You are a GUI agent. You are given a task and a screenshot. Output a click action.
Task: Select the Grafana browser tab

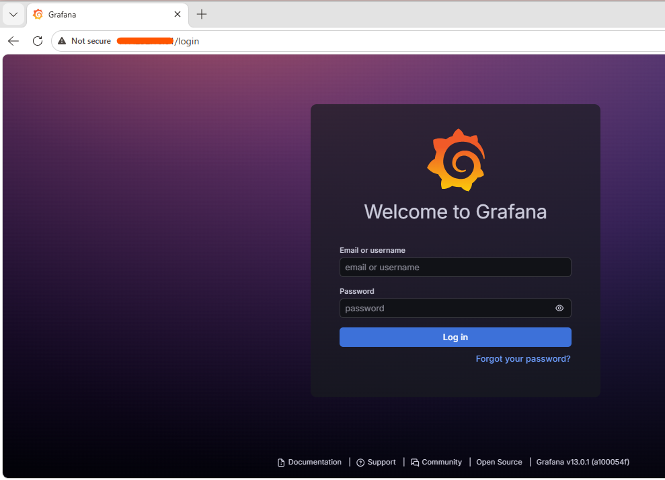point(101,14)
